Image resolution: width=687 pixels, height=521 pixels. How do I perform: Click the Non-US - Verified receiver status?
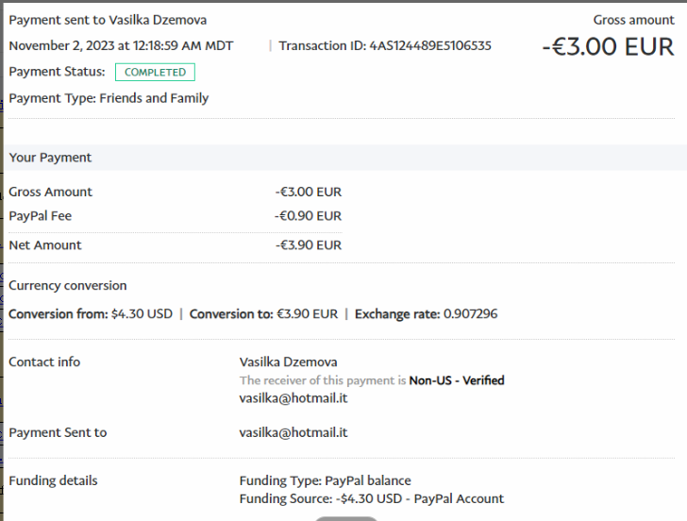[x=457, y=380]
